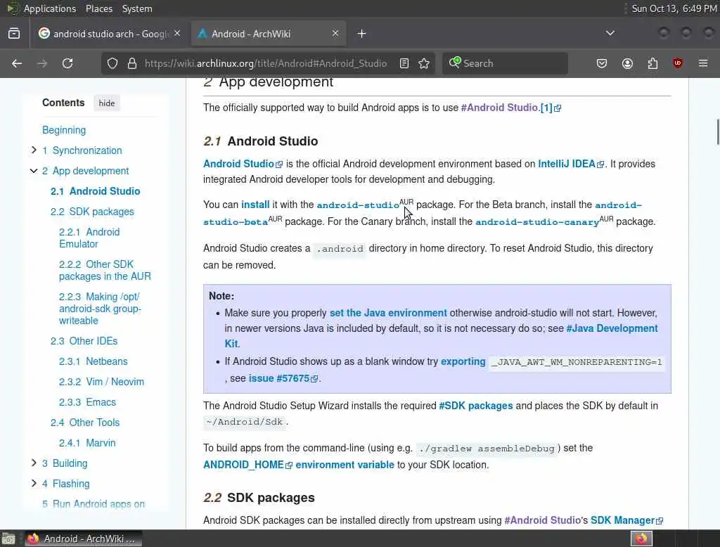Click the date and time clock
Screen dimensions: 720x547
coord(674,8)
